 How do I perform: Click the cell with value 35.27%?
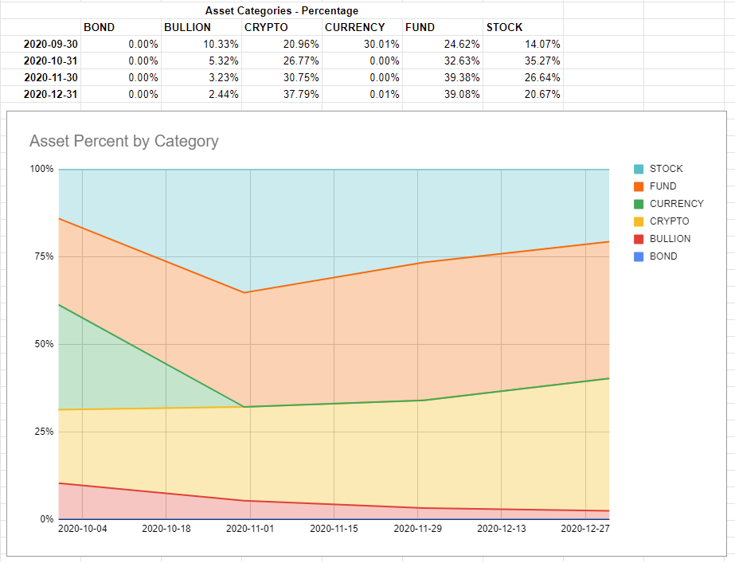[522, 61]
